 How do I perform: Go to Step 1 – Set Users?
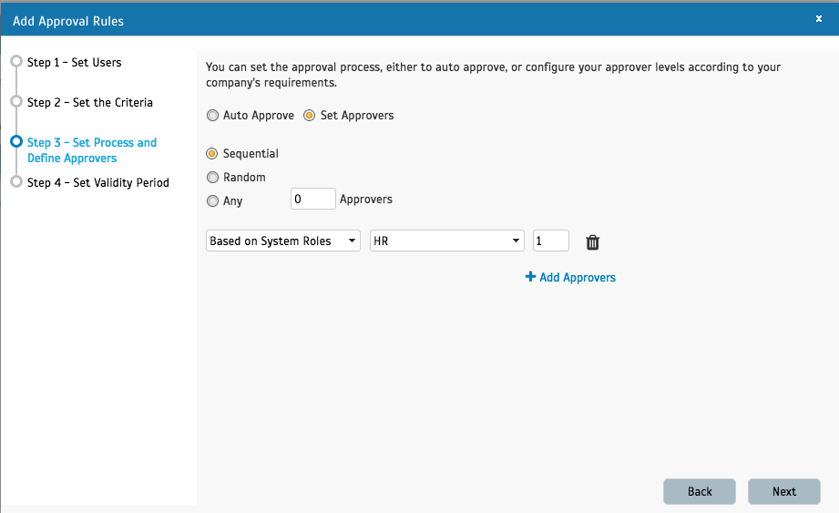pyautogui.click(x=74, y=62)
